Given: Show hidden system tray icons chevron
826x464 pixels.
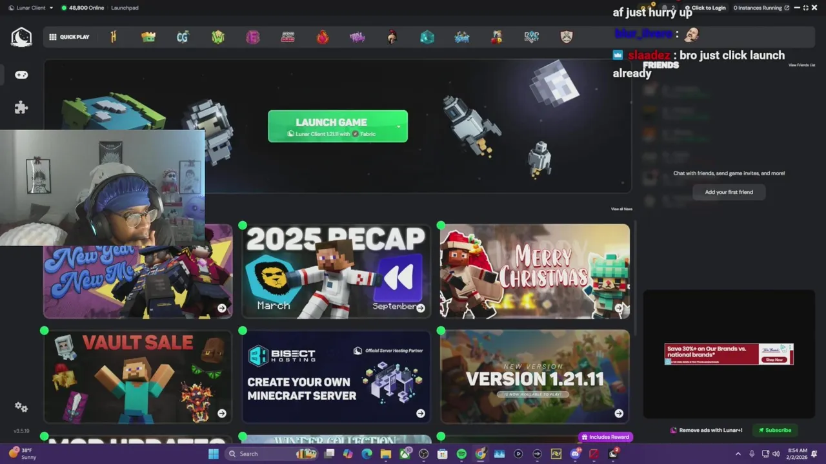Looking at the screenshot, I should tap(738, 454).
